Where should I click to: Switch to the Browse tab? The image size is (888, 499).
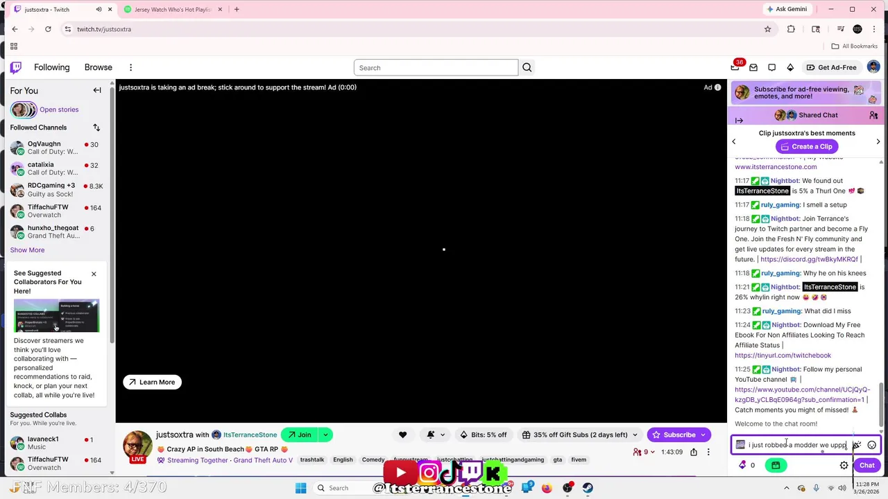pos(98,67)
